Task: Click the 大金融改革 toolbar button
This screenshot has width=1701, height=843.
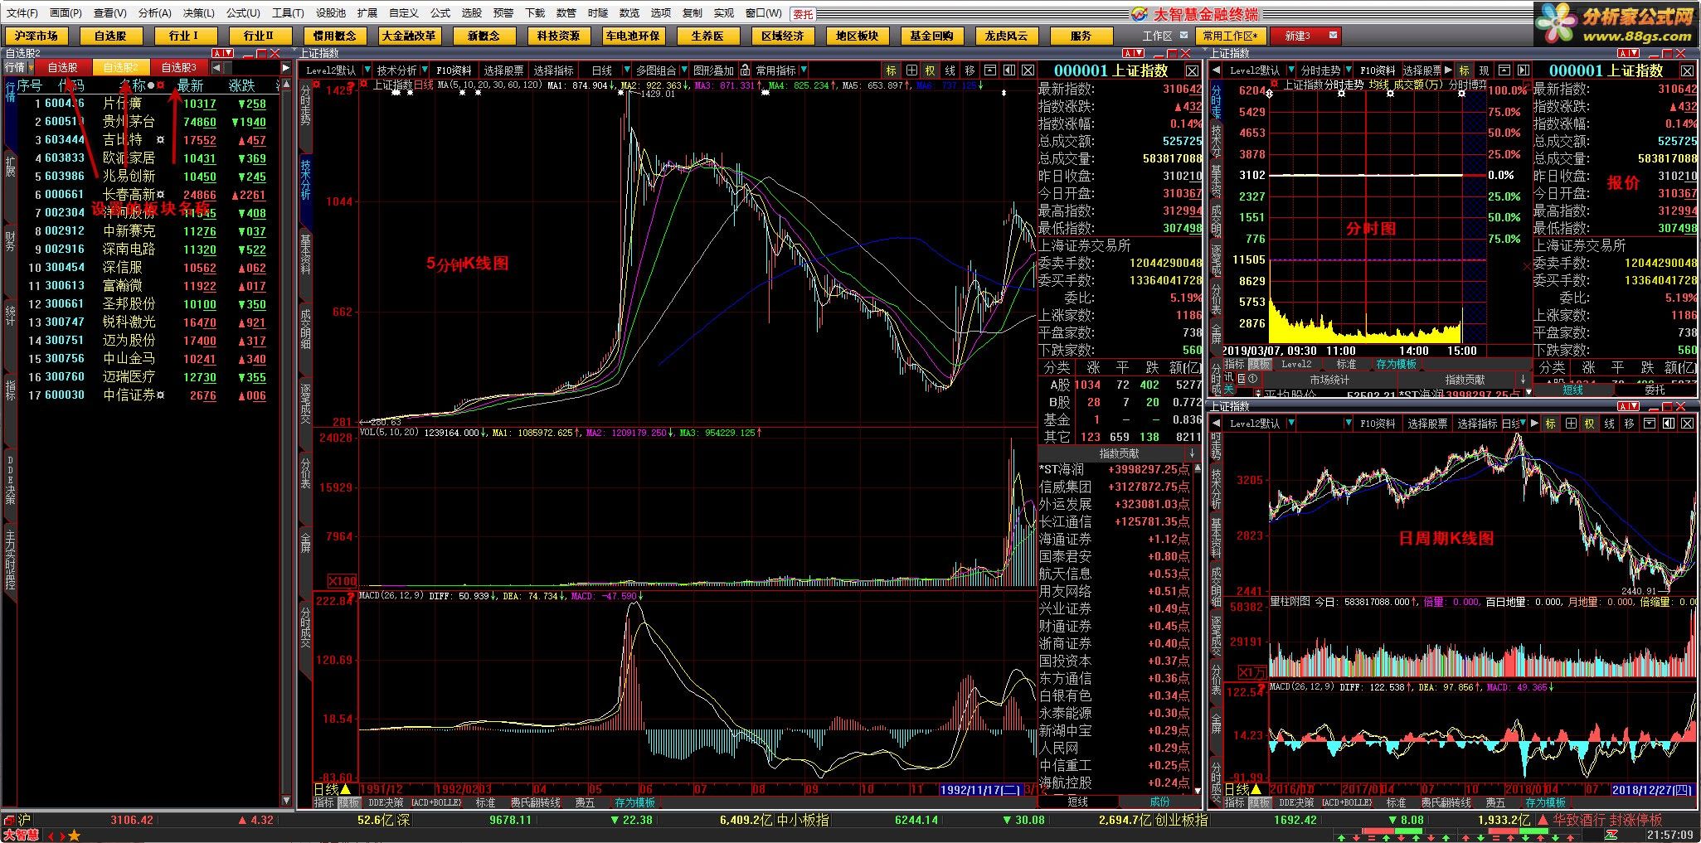Action: coord(409,36)
